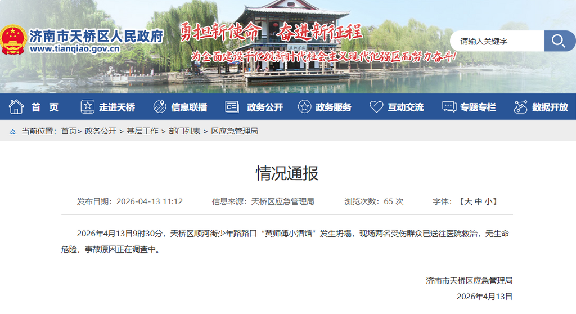576x314 pixels.
Task: Click the compass icon beside 信息联播
Action: 160,107
